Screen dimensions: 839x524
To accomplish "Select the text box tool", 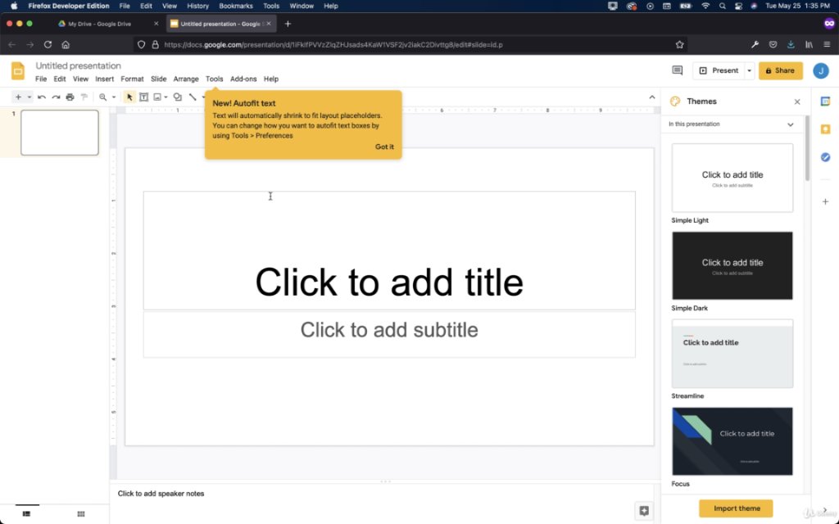I will [143, 97].
